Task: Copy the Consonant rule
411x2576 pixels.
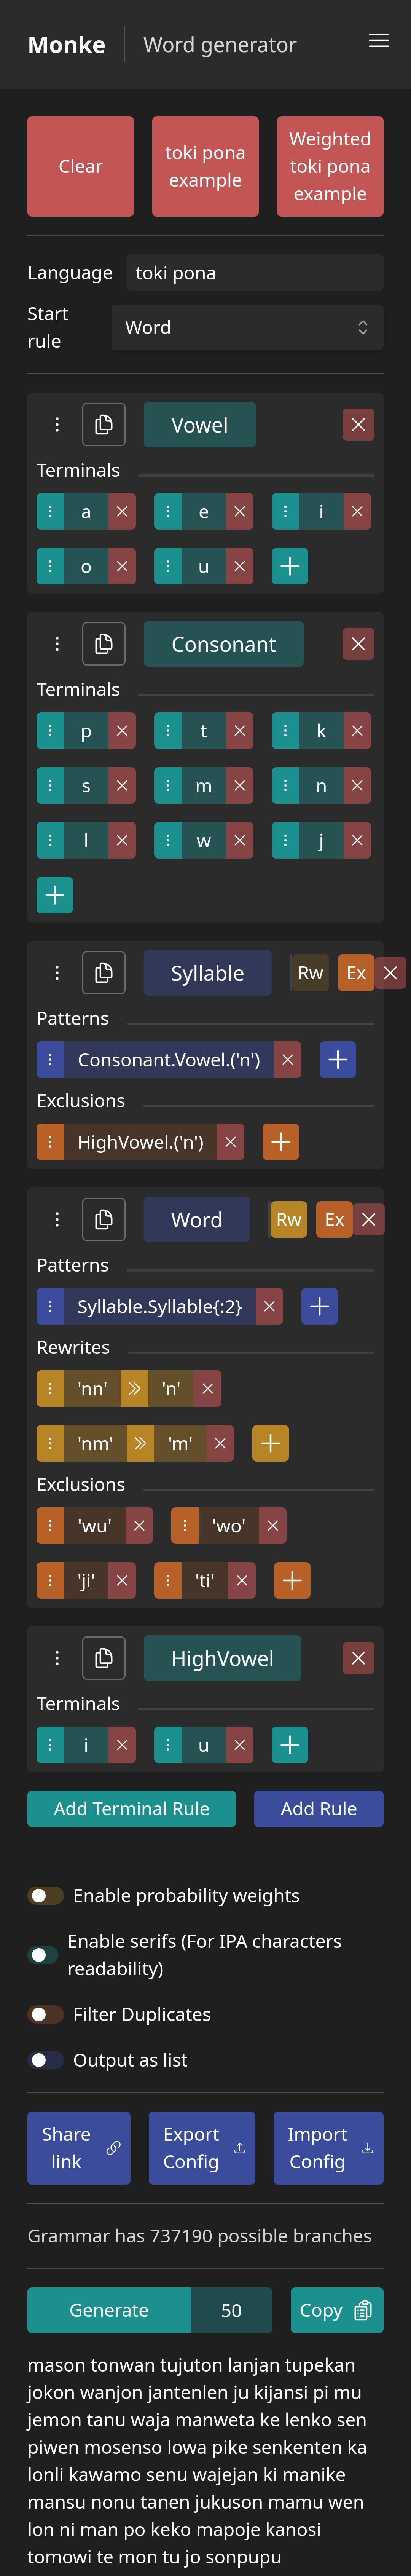Action: pyautogui.click(x=104, y=644)
